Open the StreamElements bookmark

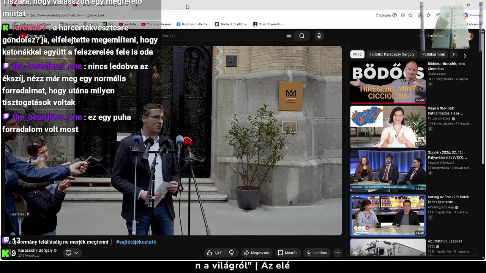pos(269,24)
